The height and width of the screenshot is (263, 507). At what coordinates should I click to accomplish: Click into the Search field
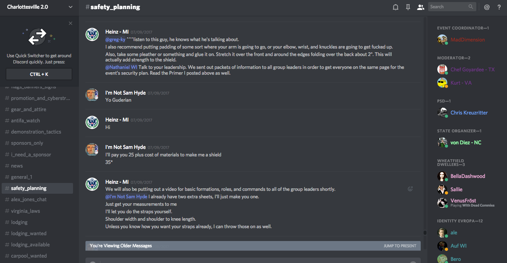coord(448,7)
